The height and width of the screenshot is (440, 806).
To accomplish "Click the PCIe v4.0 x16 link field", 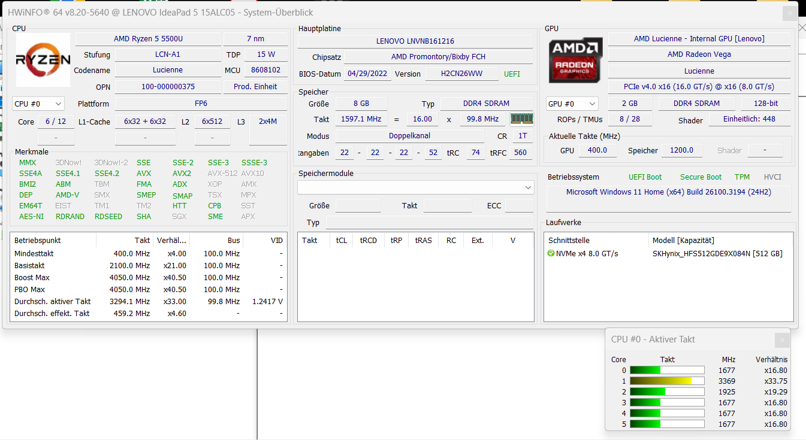I will point(699,87).
